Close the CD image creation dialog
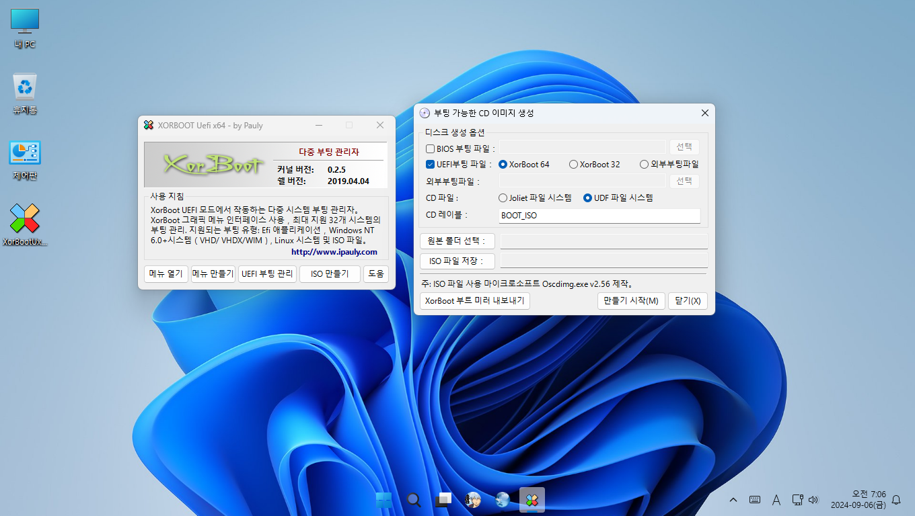 [704, 113]
